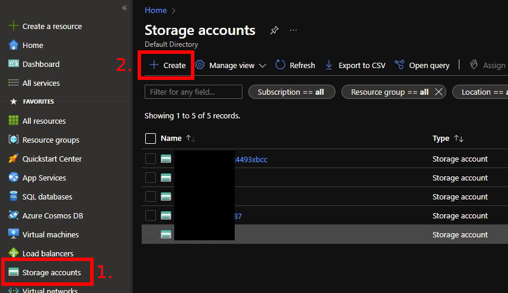Collapse the sidebar with double chevron icon
The height and width of the screenshot is (293, 508).
coord(124,8)
